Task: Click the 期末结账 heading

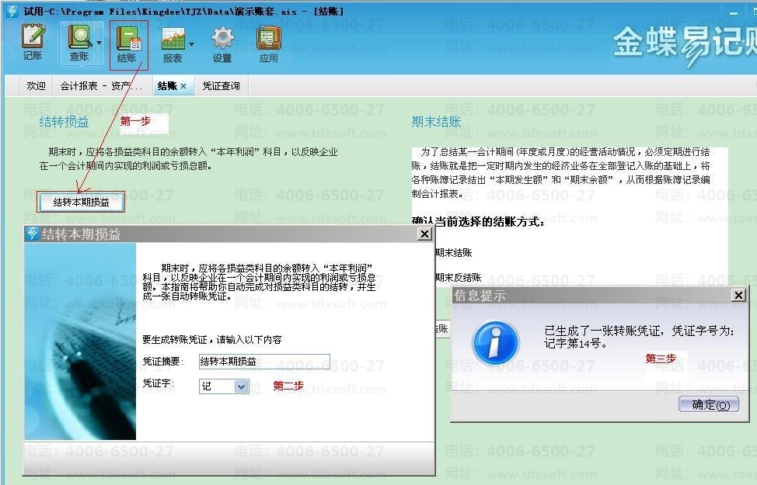Action: tap(437, 122)
